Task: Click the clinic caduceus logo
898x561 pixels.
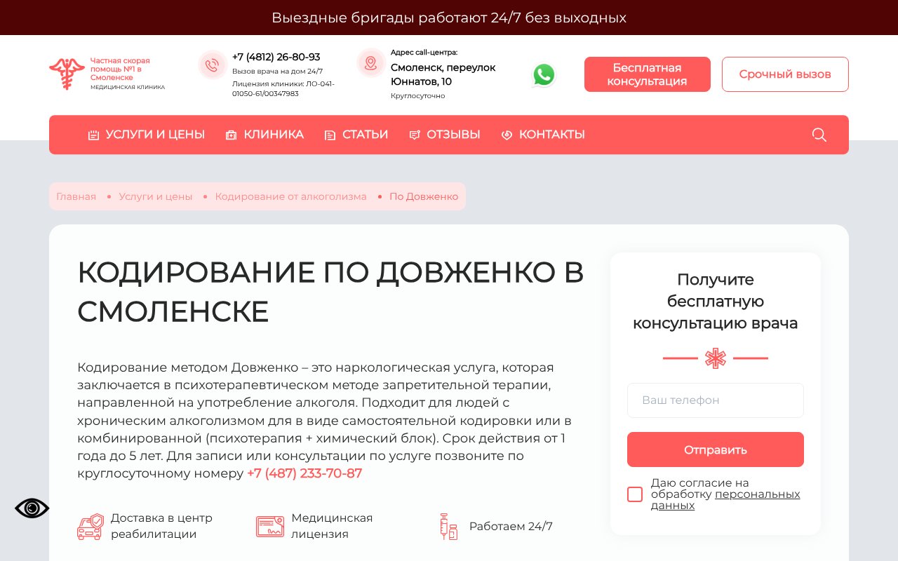Action: click(x=67, y=72)
